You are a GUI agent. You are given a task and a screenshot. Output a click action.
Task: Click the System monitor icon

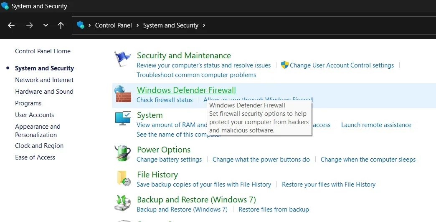123,118
